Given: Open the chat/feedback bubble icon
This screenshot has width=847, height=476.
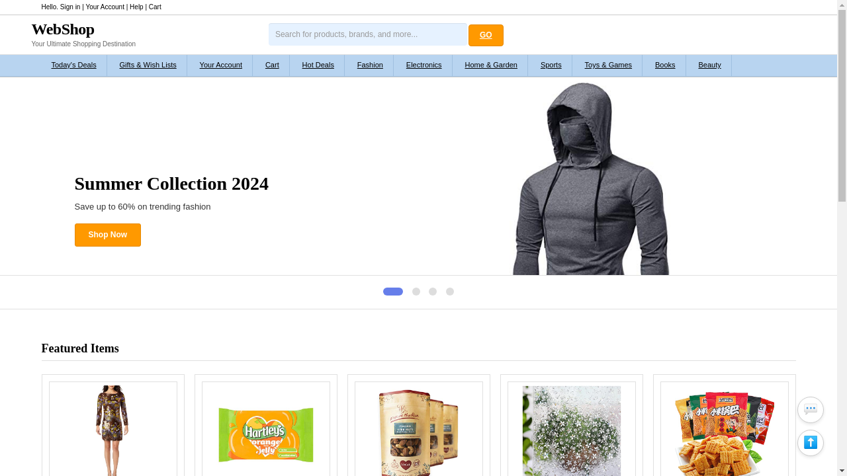Looking at the screenshot, I should (x=810, y=410).
